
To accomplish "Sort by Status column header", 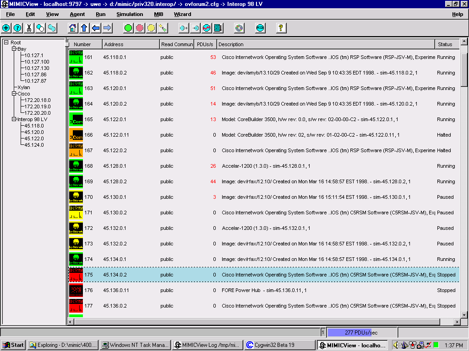I will [x=447, y=44].
